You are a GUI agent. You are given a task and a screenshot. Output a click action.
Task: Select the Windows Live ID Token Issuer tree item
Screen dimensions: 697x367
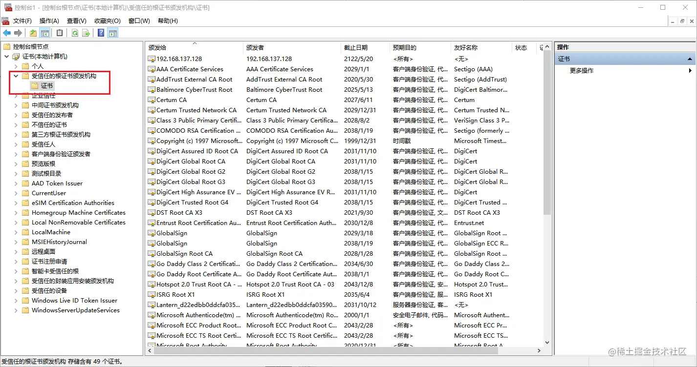tap(74, 301)
